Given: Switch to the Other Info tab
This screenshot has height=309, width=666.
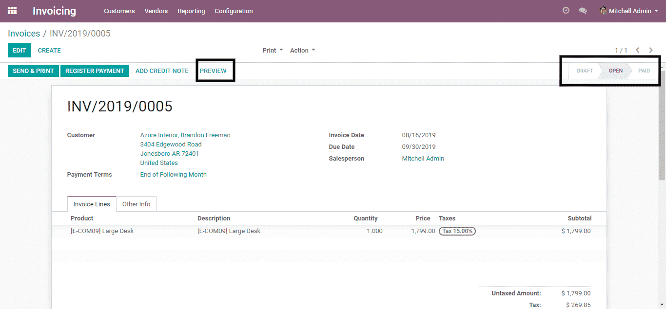Looking at the screenshot, I should (136, 204).
